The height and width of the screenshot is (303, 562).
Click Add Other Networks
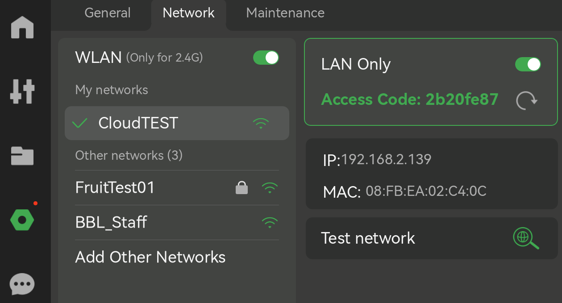tap(150, 257)
